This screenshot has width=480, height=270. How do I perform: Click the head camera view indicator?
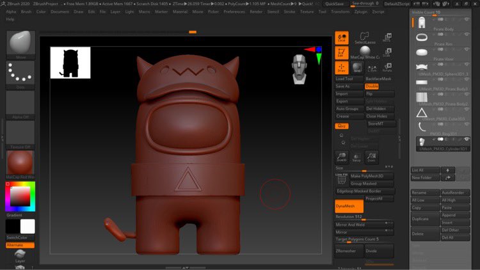[299, 69]
